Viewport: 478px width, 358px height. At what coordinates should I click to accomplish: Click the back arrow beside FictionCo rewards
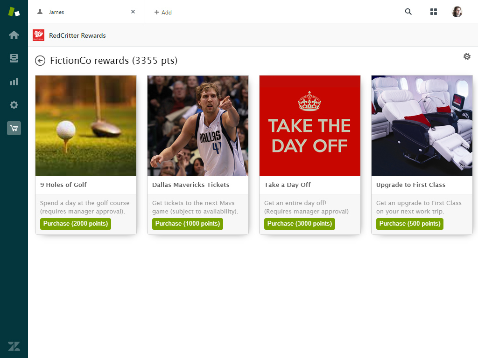pyautogui.click(x=40, y=61)
